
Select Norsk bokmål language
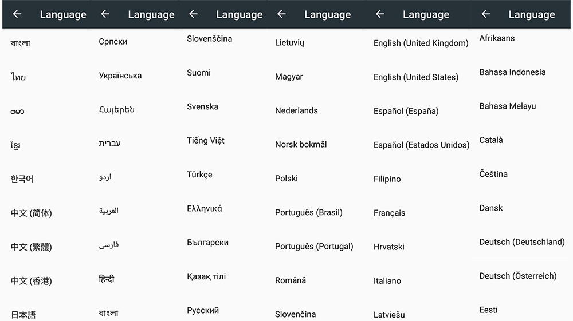point(301,145)
